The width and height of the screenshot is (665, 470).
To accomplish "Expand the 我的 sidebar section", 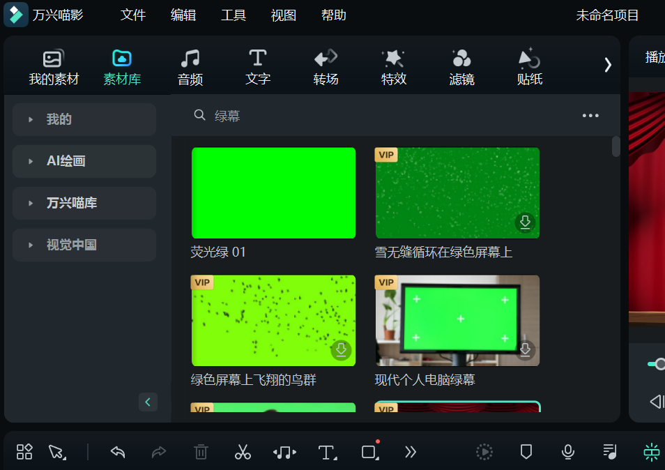I will 84,119.
